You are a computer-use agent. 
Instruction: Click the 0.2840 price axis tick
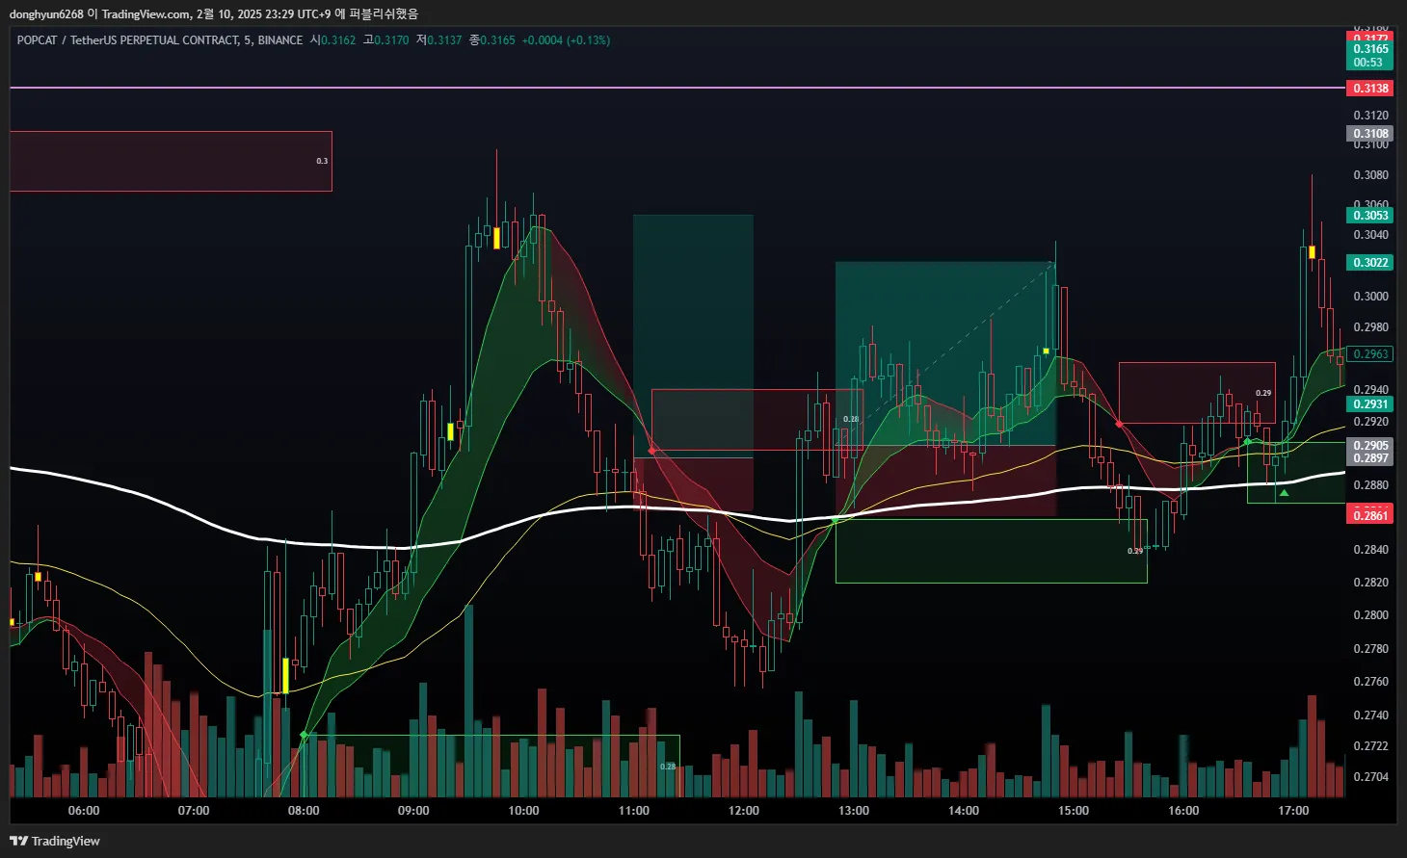1370,550
